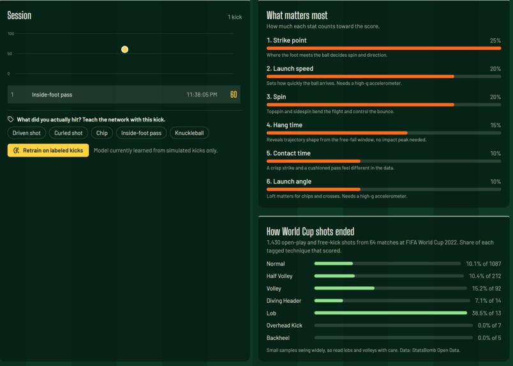This screenshot has width=513, height=366.
Task: Retrain on labeled kicks
Action: [48, 150]
